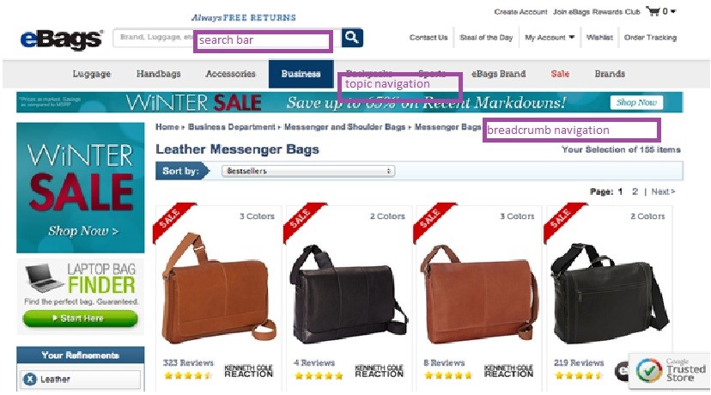Go to page 2 of results

635,191
